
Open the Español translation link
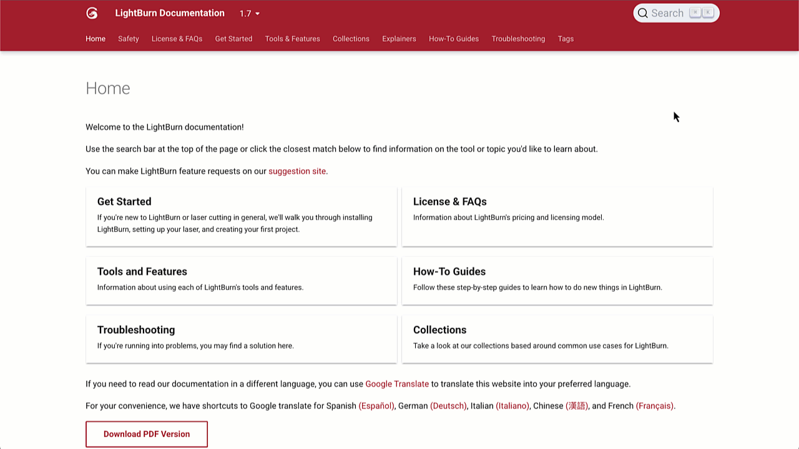[376, 406]
